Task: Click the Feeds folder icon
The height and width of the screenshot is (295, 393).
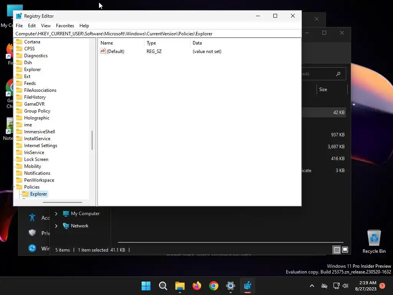Action: pos(19,83)
